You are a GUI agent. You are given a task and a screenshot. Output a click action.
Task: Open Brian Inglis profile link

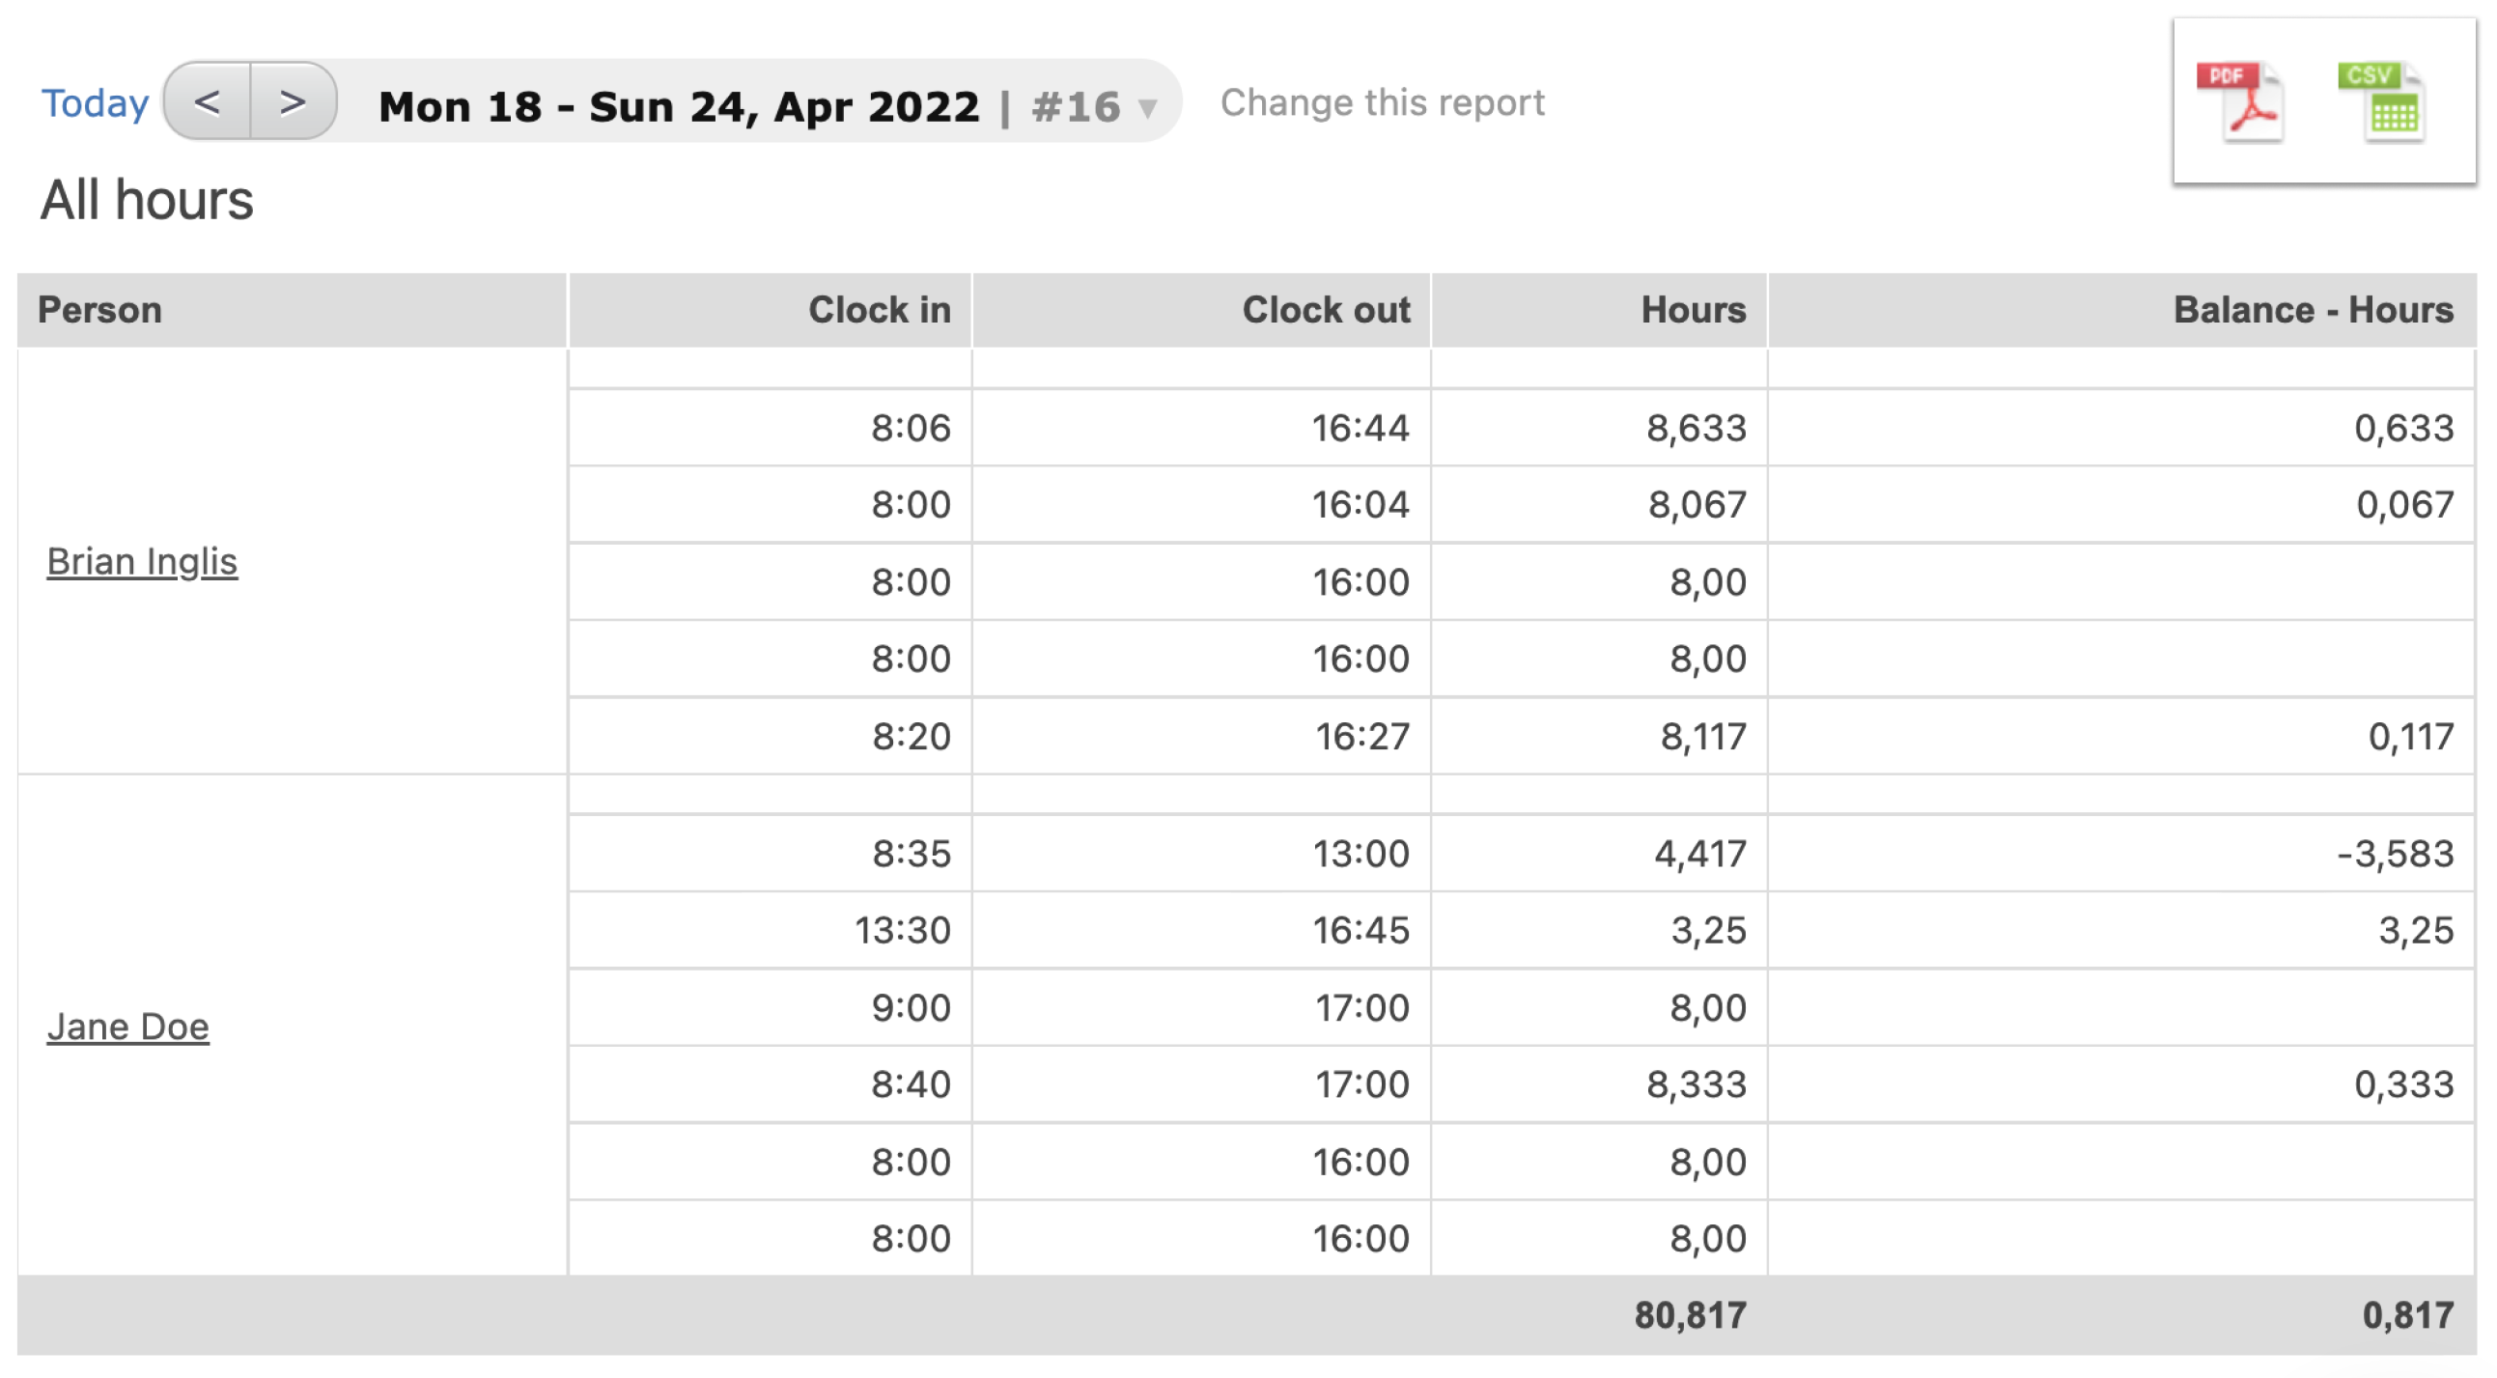[143, 561]
